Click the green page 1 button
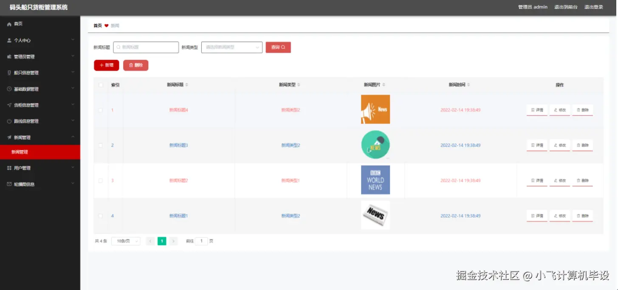618x290 pixels. pyautogui.click(x=162, y=241)
